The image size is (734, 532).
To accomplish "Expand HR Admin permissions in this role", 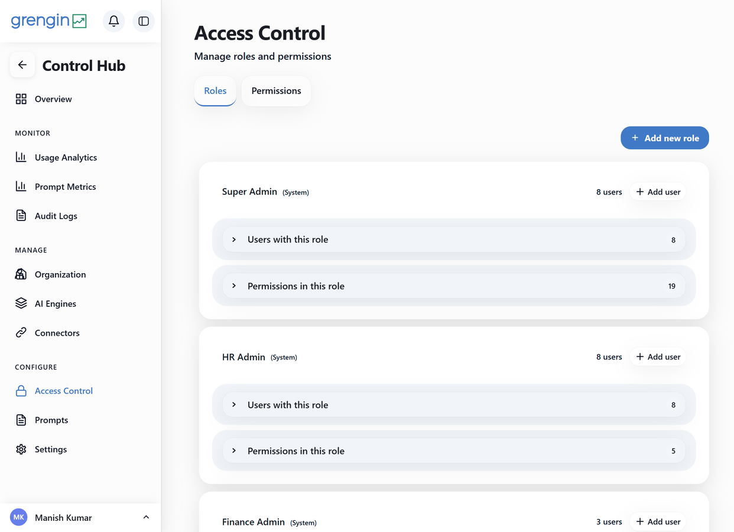I will [x=454, y=451].
